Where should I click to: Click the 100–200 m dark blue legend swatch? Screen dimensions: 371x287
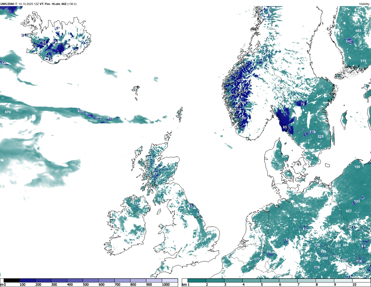point(28,280)
